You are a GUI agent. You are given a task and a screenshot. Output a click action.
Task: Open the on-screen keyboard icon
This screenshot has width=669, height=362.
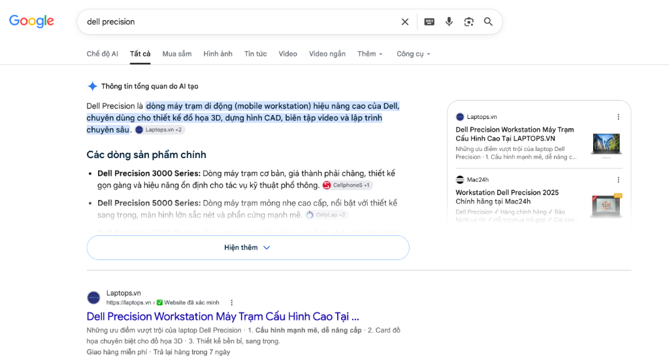coord(429,22)
